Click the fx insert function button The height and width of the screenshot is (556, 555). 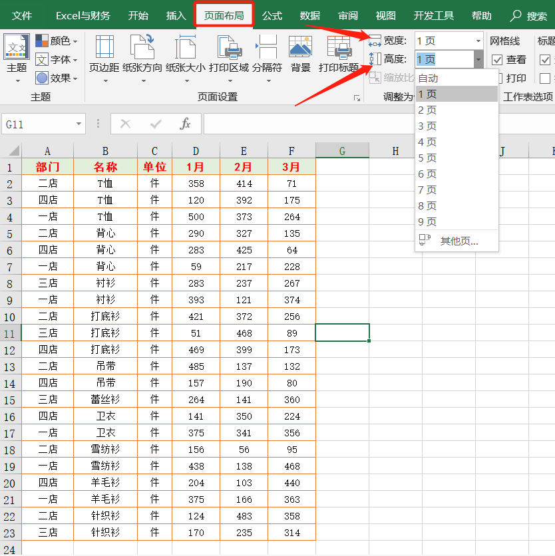point(185,124)
